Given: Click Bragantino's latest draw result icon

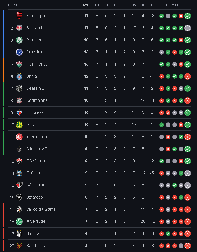Looking at the screenshot, I should [187, 28].
